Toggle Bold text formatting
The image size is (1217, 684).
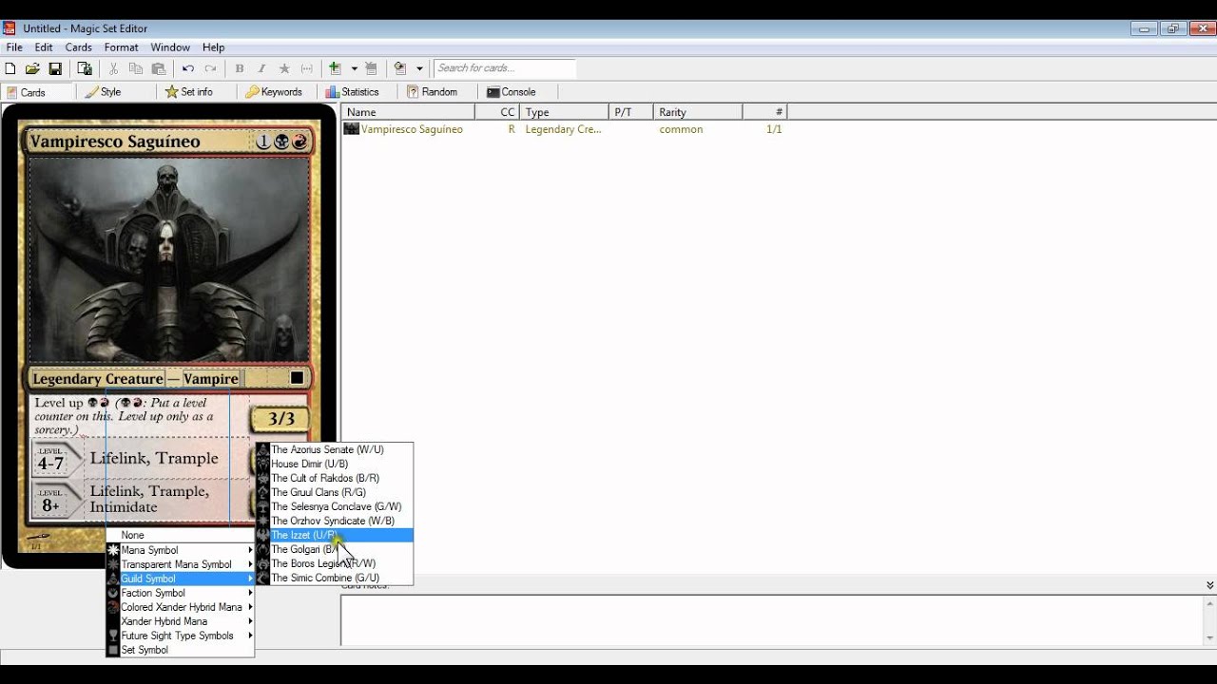click(240, 68)
